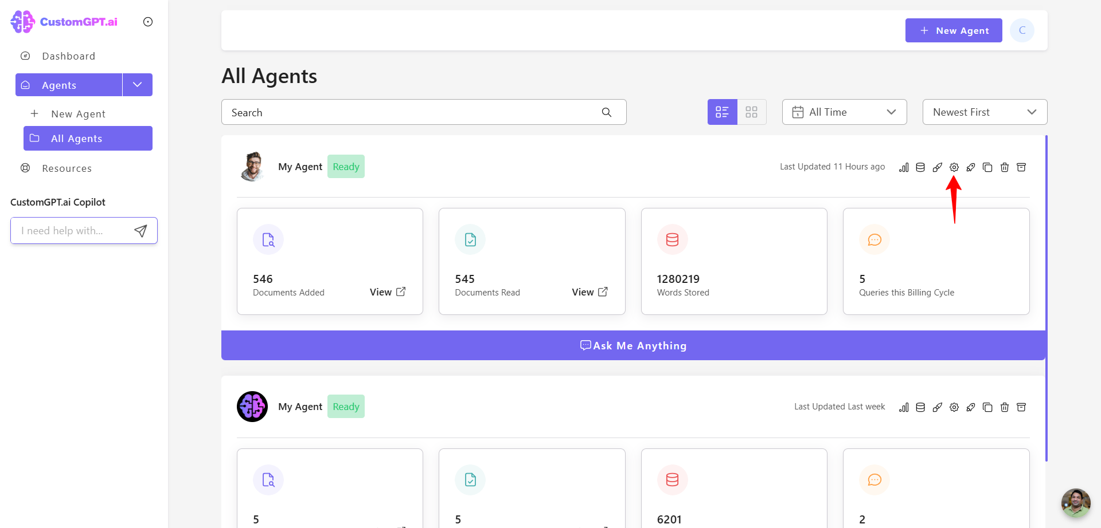Click rocket deploy icon for 11-hours-ago agent
Image resolution: width=1101 pixels, height=528 pixels.
[971, 167]
